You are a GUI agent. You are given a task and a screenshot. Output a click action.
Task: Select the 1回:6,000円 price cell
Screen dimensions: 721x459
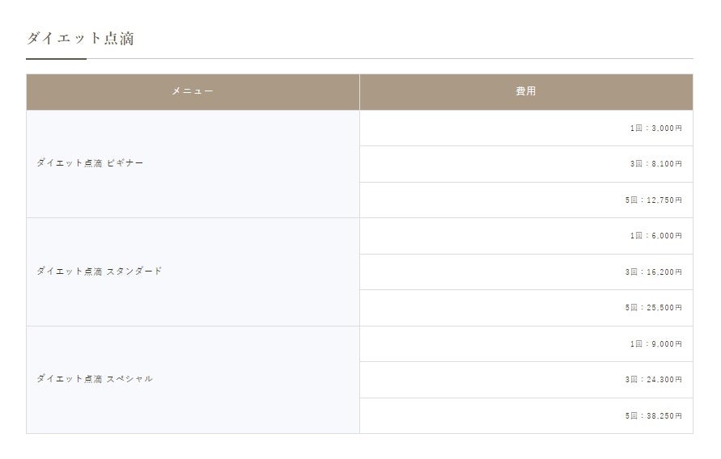click(x=526, y=236)
